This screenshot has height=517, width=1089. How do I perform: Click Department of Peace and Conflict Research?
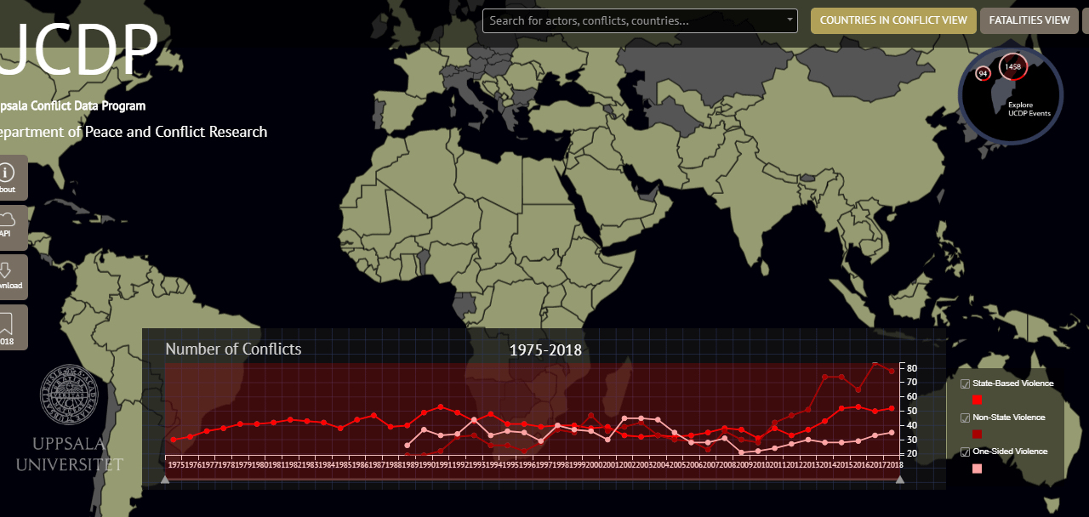[130, 132]
